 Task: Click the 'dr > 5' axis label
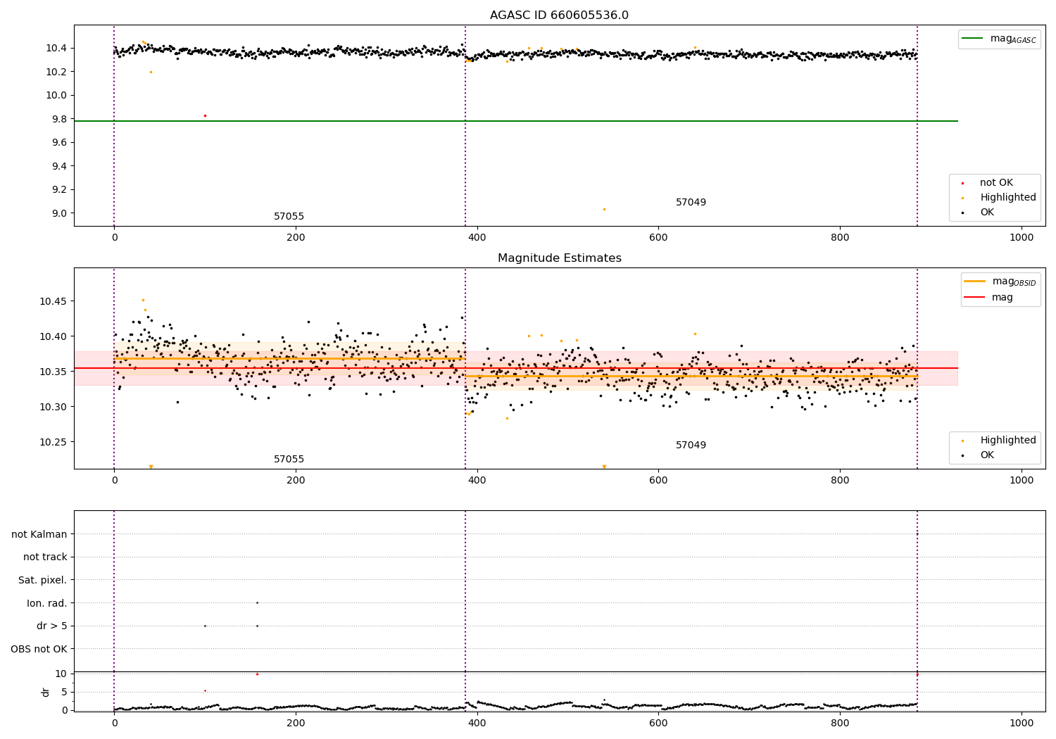pyautogui.click(x=52, y=626)
